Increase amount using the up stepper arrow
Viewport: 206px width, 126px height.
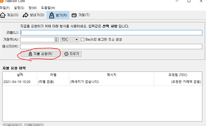pos(56,39)
